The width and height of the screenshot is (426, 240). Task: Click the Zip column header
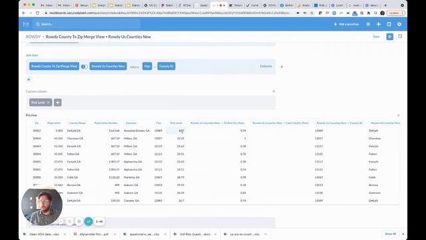pos(37,123)
